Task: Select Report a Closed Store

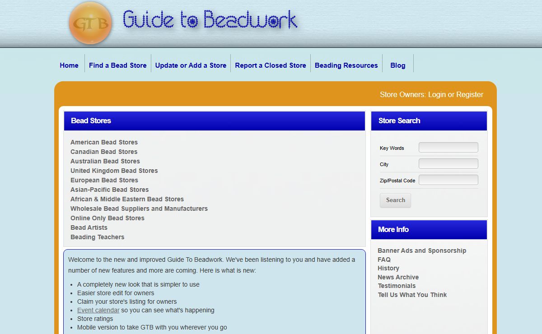Action: coord(271,65)
